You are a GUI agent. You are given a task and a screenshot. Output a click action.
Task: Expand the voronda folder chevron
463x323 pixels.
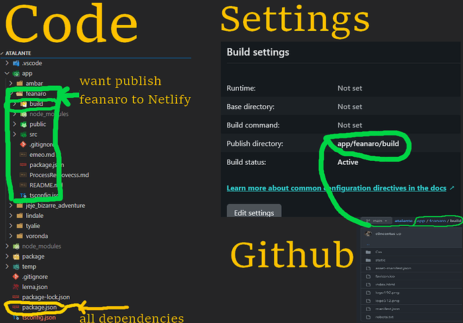tap(11, 236)
